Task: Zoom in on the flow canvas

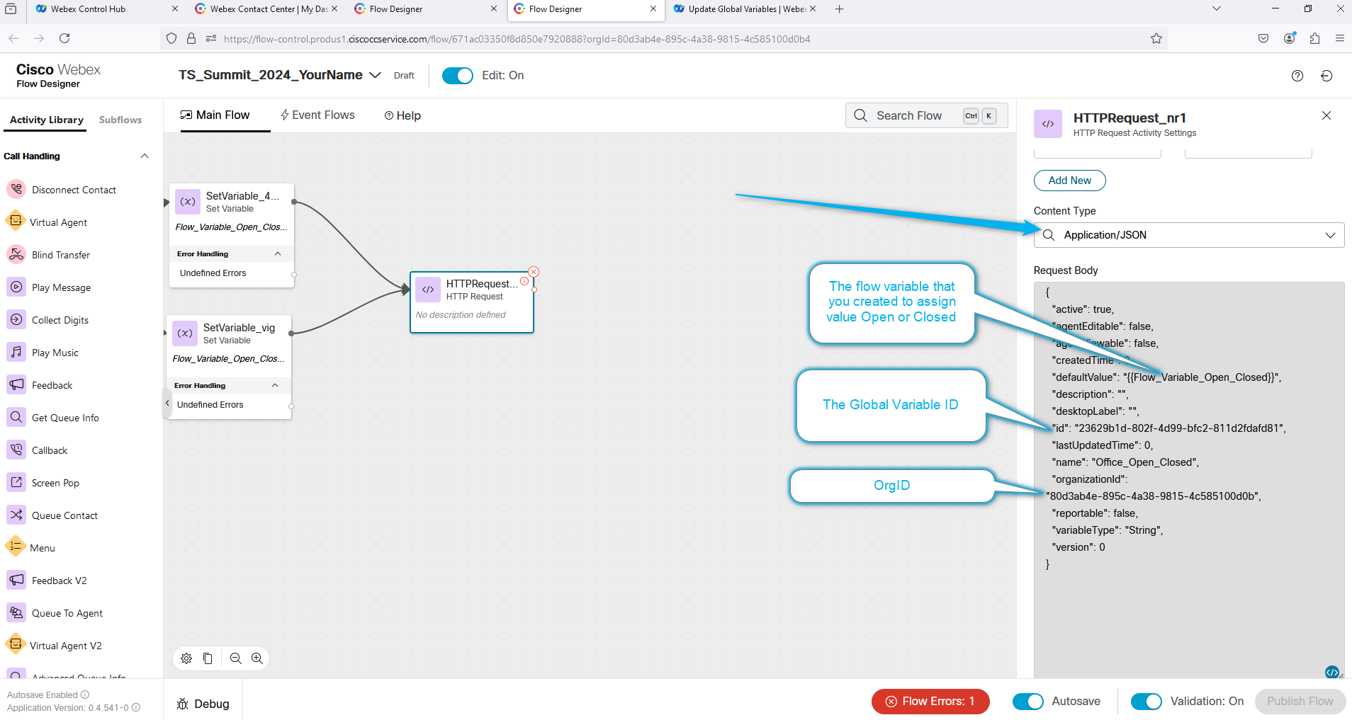Action: coord(257,658)
